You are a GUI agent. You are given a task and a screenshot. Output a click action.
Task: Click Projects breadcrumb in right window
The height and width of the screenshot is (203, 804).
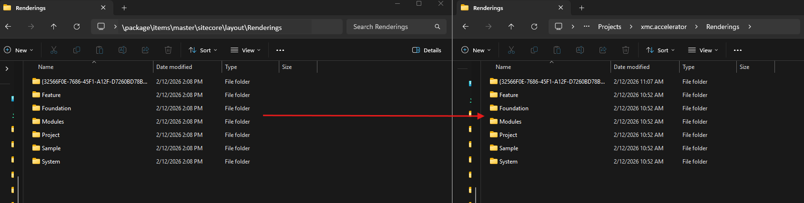click(x=610, y=27)
